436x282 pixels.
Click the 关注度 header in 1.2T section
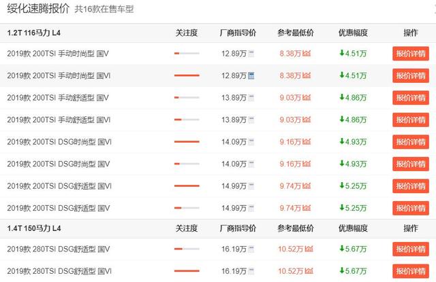coord(187,33)
